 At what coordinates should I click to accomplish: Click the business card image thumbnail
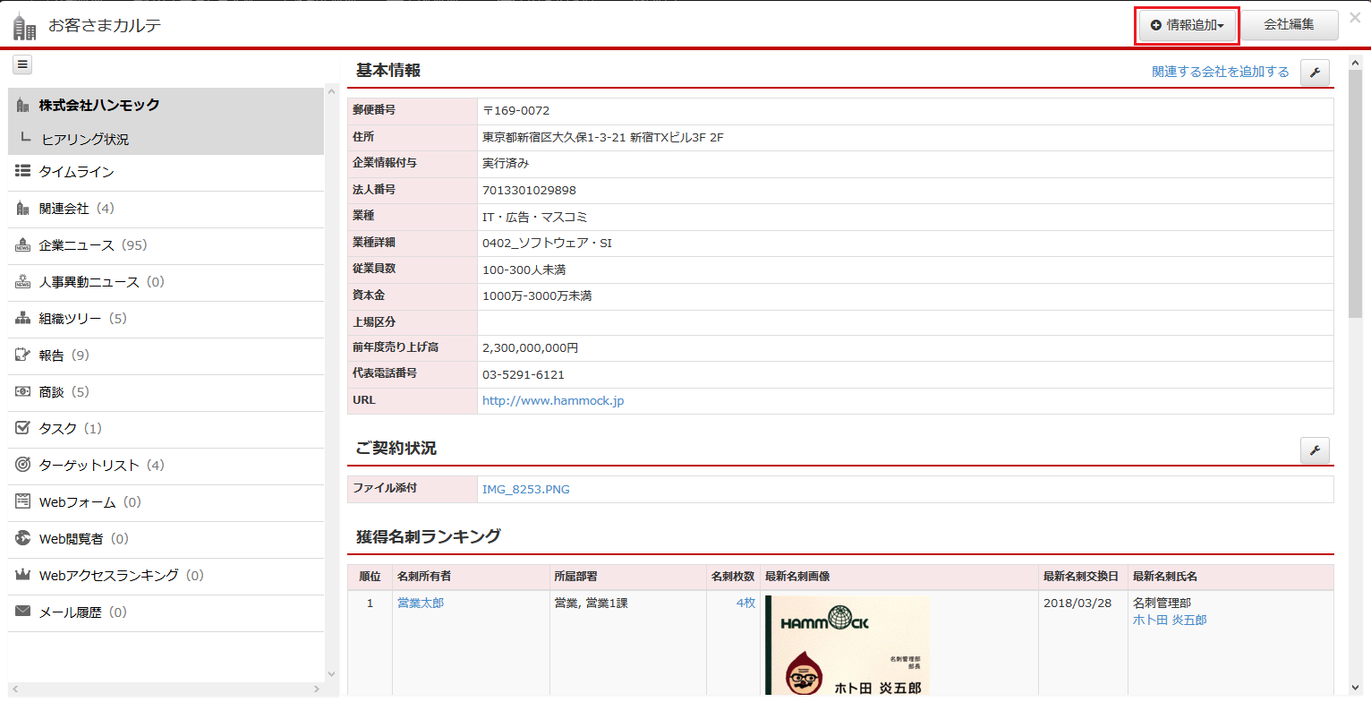[x=847, y=645]
